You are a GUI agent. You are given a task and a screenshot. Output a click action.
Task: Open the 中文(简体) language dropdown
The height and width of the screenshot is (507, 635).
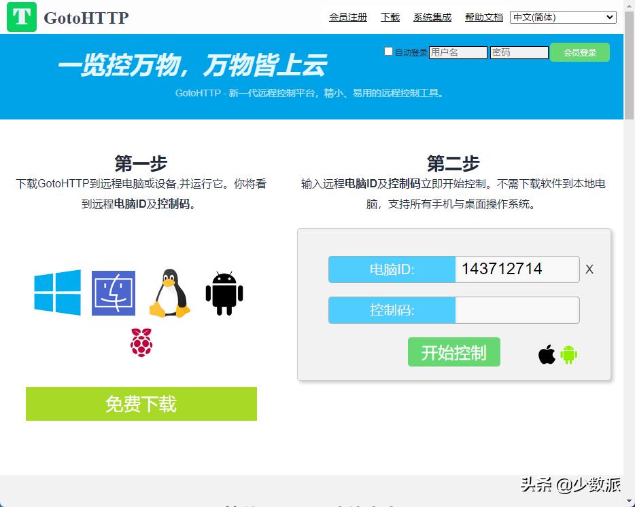[563, 16]
